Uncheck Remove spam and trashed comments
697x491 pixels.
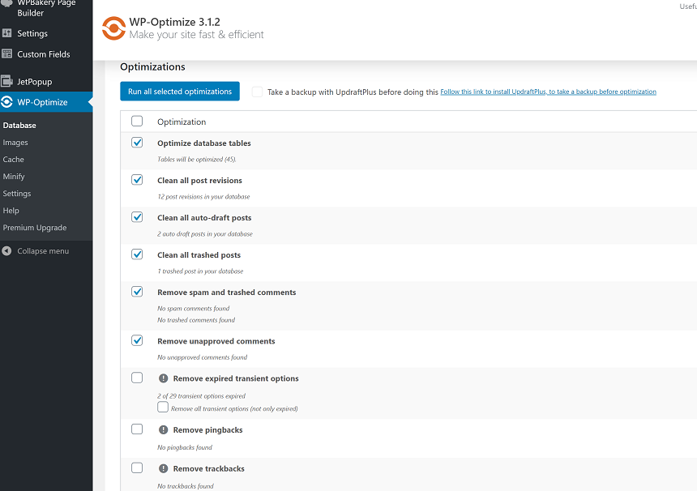137,292
